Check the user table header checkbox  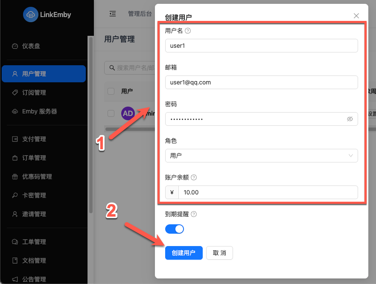(x=111, y=91)
